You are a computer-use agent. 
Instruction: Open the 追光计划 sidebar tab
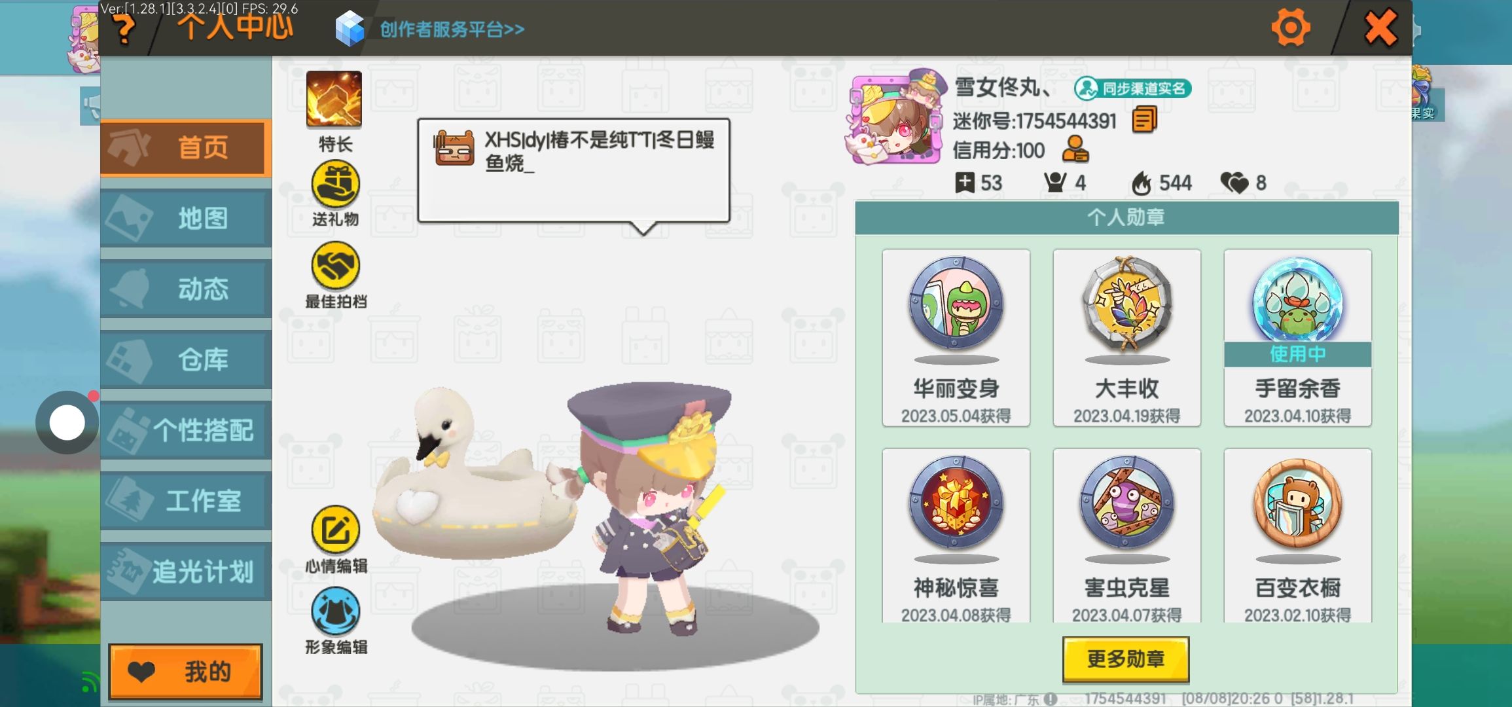pos(186,572)
